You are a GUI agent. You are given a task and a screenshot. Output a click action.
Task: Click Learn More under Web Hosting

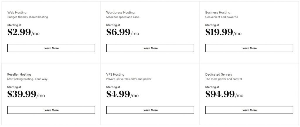coord(51,48)
